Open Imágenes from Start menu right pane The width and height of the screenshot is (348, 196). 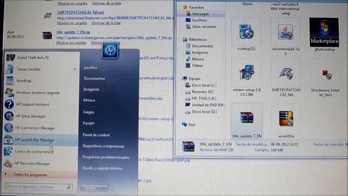tap(91, 89)
